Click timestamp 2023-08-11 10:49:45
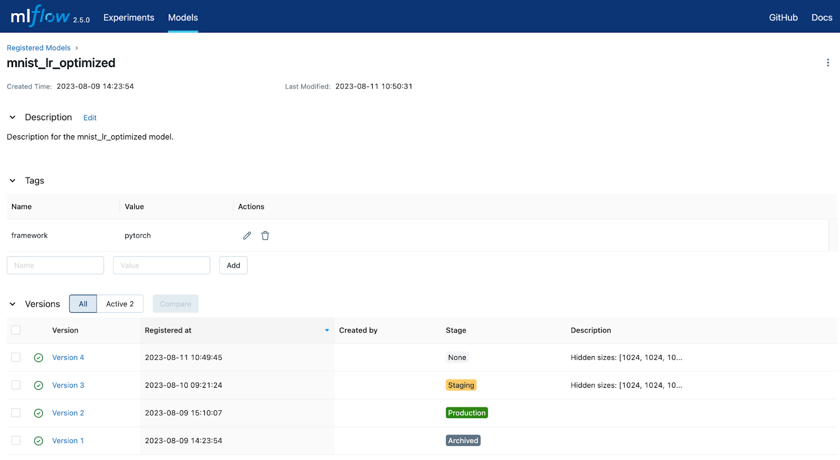 pyautogui.click(x=183, y=357)
